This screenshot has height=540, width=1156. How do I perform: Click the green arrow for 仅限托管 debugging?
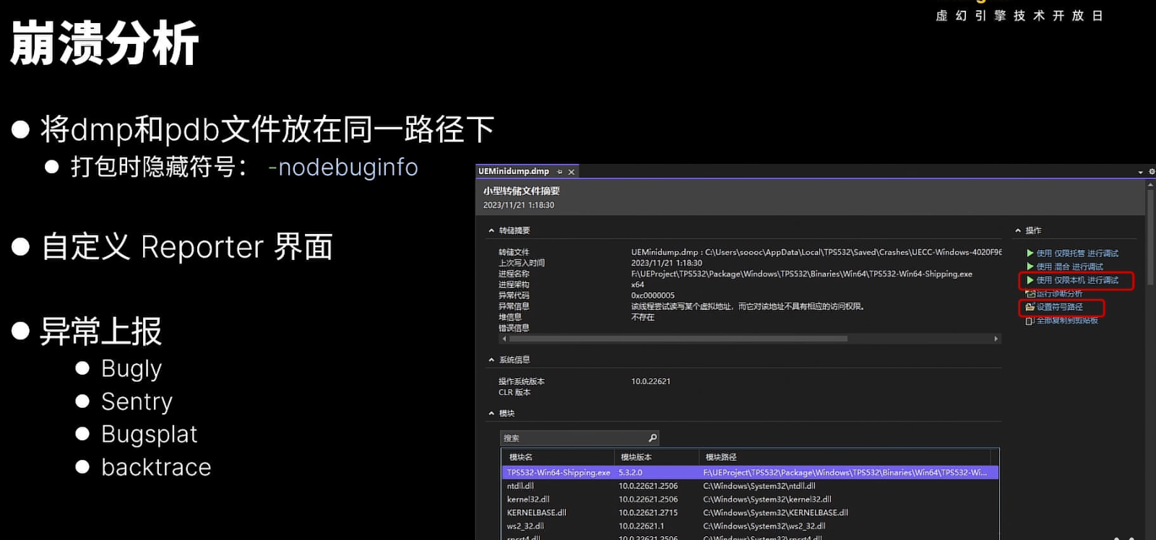(1030, 253)
